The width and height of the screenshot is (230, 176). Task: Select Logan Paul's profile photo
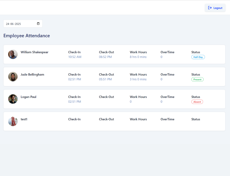coord(13,99)
